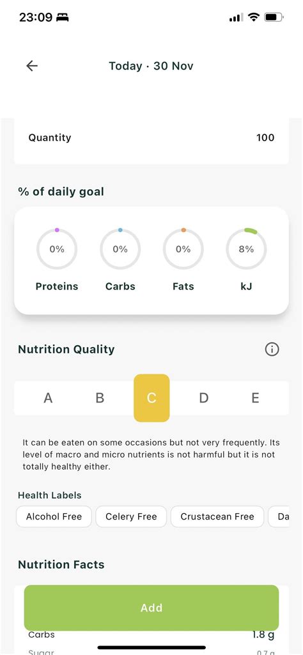The height and width of the screenshot is (655, 303).
Task: Tap the Fats progress ring
Action: (183, 249)
